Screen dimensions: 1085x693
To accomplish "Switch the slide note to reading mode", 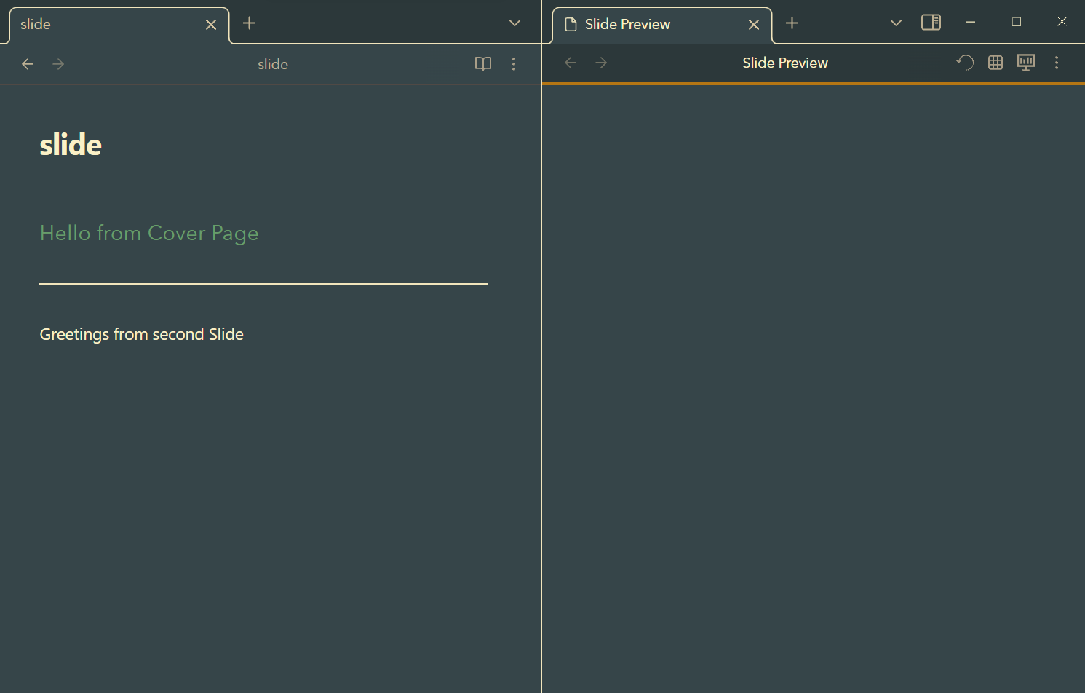I will 482,64.
